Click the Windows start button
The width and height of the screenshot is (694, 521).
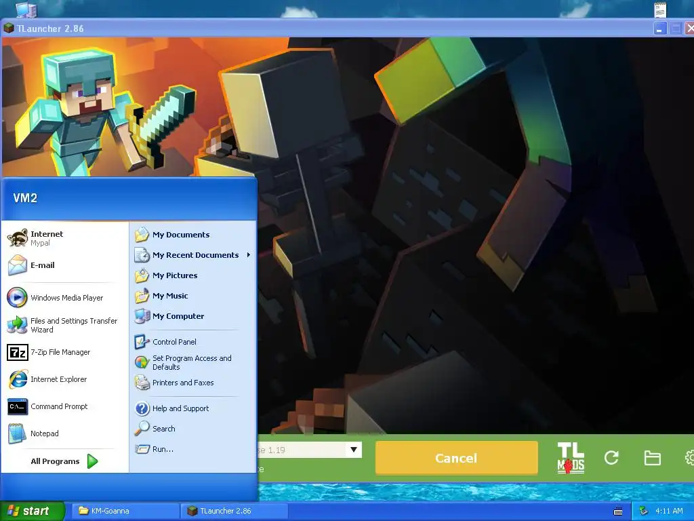[x=31, y=511]
